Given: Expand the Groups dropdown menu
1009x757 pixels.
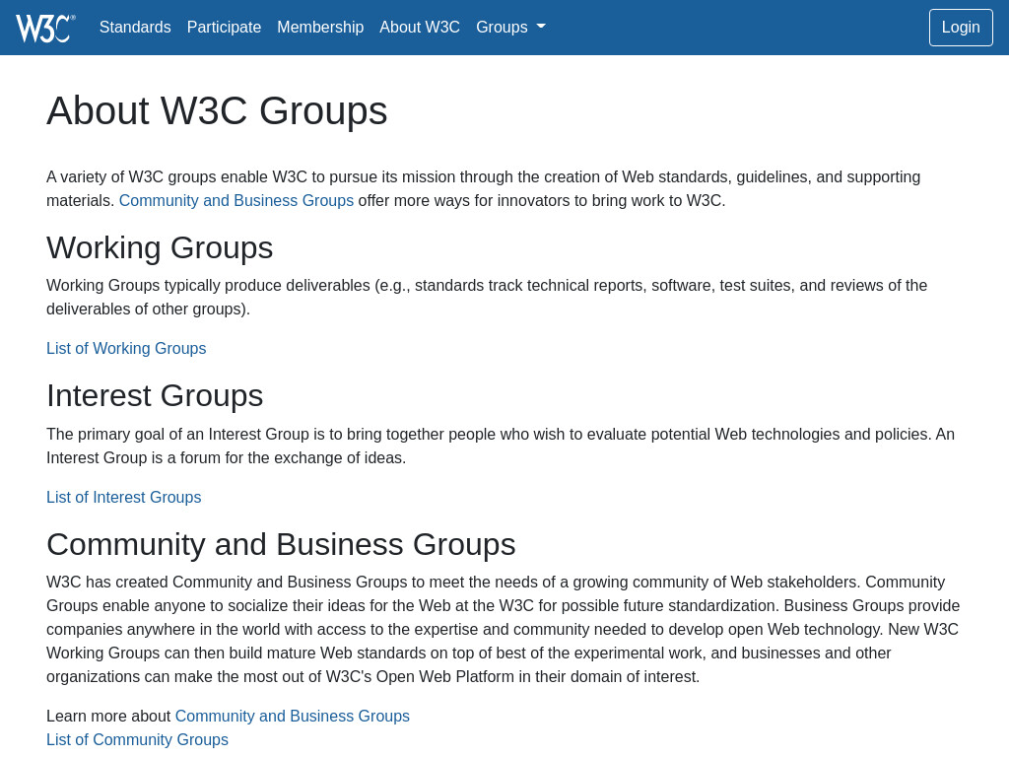Looking at the screenshot, I should [x=510, y=27].
